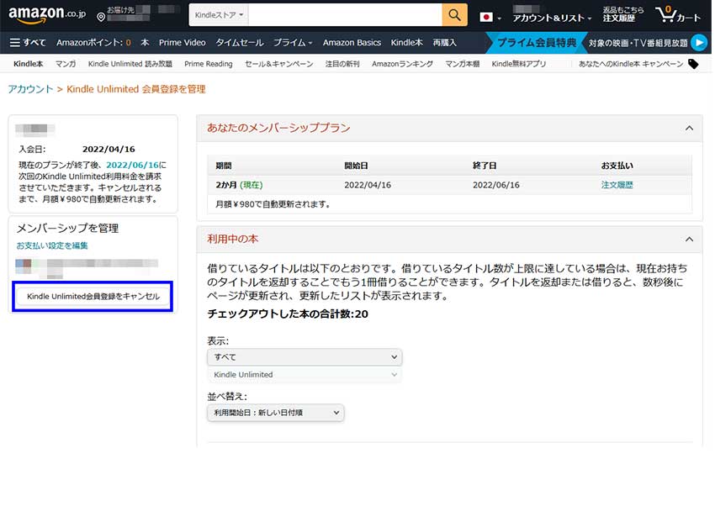Open the 表示 すべて dropdown
715x506 pixels.
[x=305, y=357]
